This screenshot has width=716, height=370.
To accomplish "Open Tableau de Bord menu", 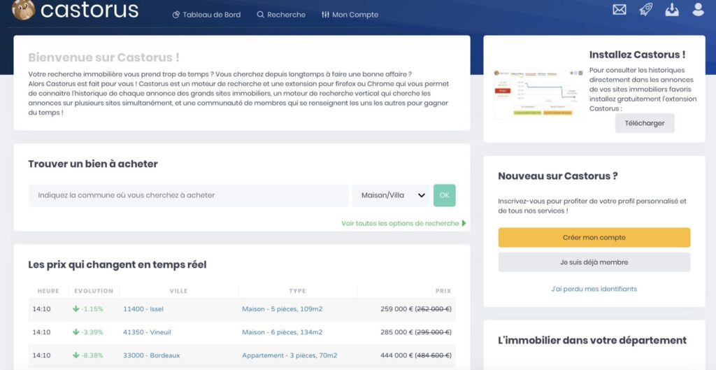I will pyautogui.click(x=206, y=15).
